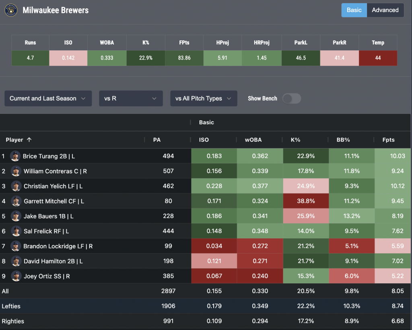This screenshot has height=330, width=412.
Task: Click Brice Turang's player headshot
Action: [15, 156]
